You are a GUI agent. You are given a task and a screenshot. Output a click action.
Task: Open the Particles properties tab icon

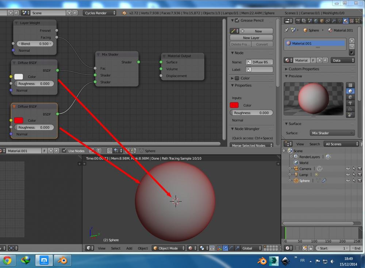pos(358,21)
